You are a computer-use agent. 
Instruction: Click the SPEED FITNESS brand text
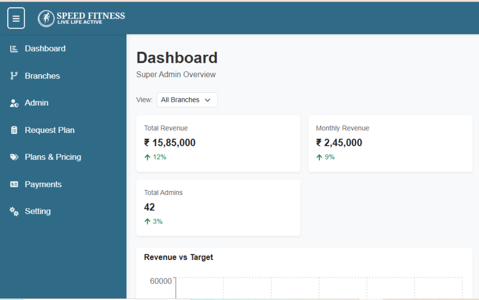tap(91, 16)
